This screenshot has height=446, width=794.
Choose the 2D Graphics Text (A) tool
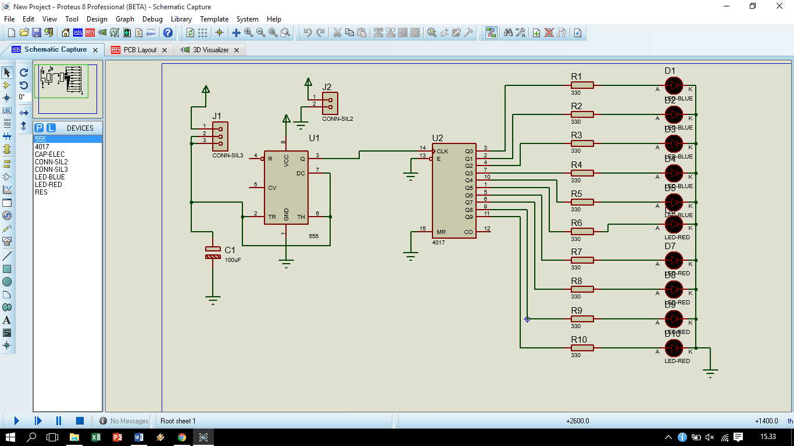tap(7, 320)
